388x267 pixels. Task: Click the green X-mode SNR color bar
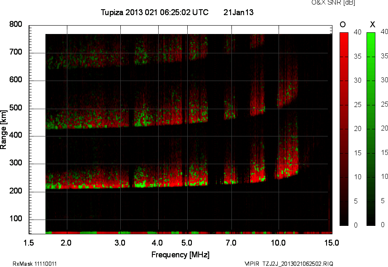371,129
